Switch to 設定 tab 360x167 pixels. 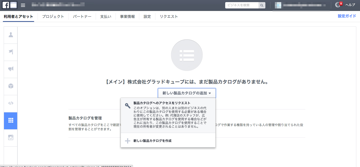[x=147, y=17]
